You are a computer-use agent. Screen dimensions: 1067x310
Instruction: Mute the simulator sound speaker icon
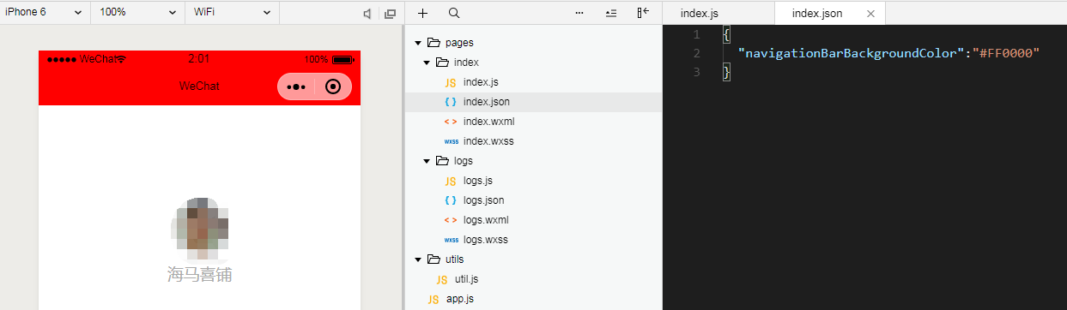point(367,14)
